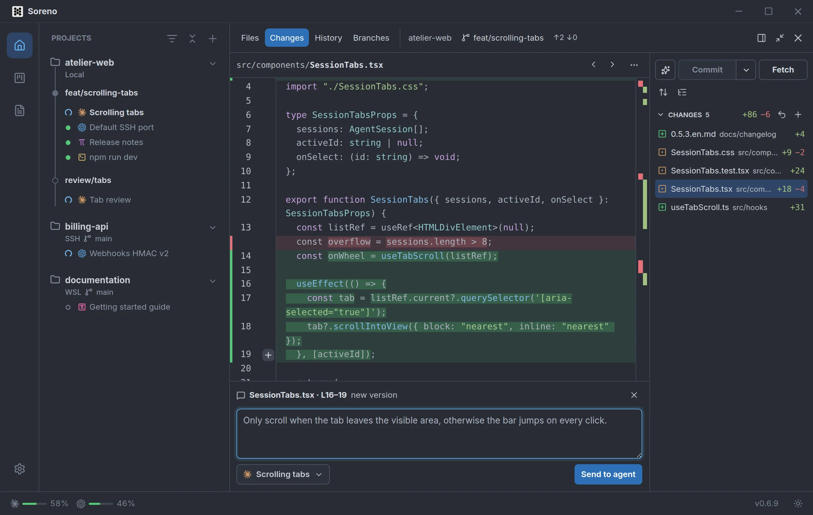The width and height of the screenshot is (813, 515).
Task: Toggle the split panel layout icon
Action: tap(762, 38)
